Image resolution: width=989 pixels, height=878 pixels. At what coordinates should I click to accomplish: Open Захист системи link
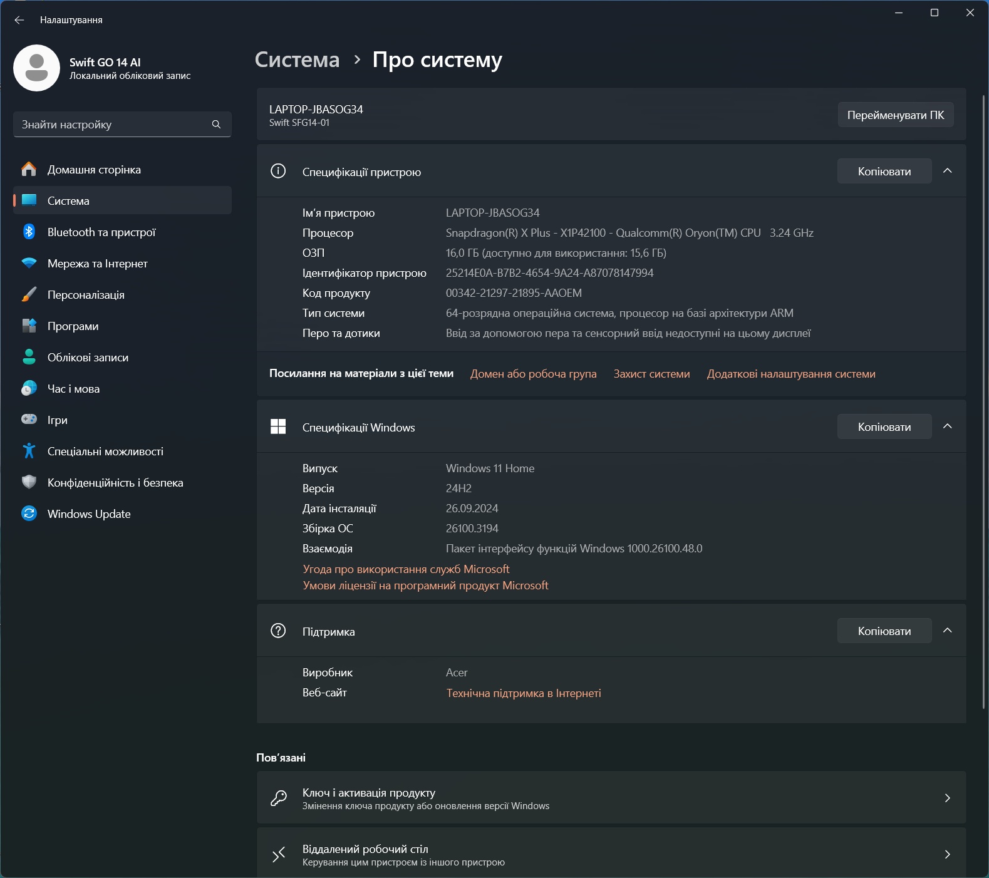pyautogui.click(x=652, y=374)
